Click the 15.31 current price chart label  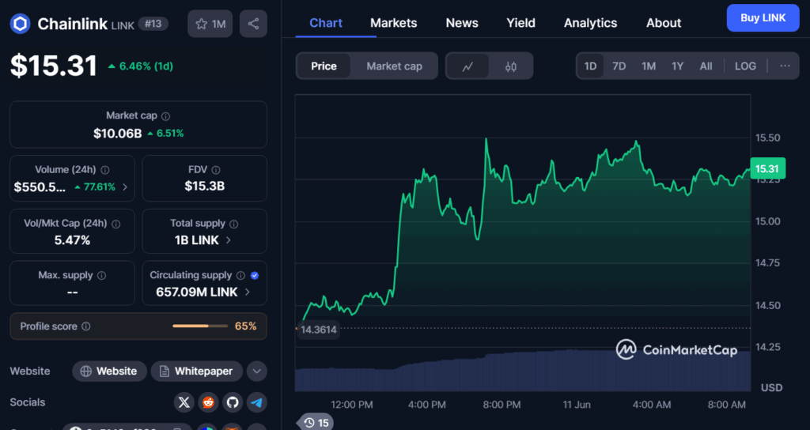[767, 169]
